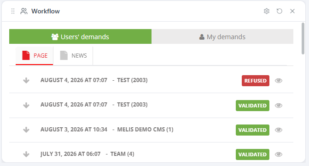
Task: Click eye icon of validated TEST (2003) row
Action: tap(279, 106)
